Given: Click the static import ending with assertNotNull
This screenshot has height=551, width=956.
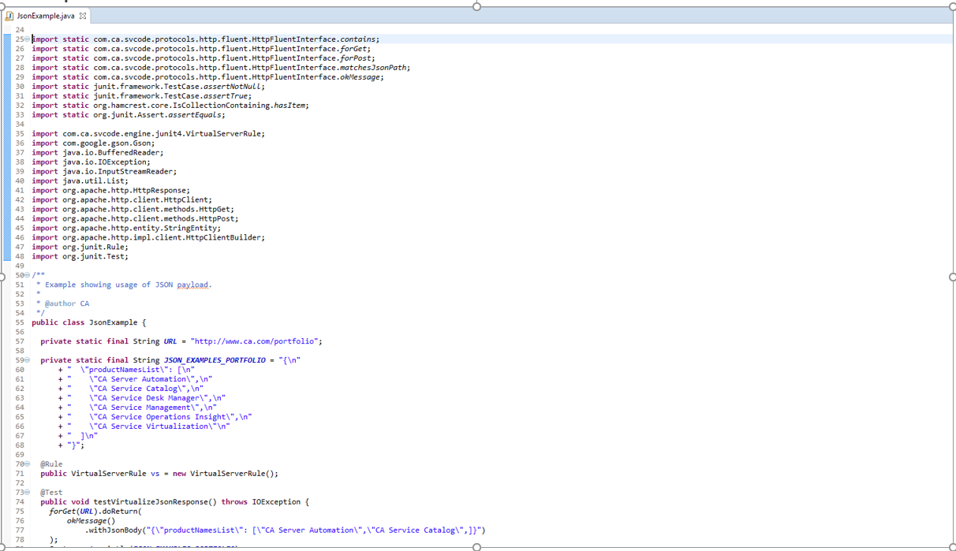Looking at the screenshot, I should [148, 86].
